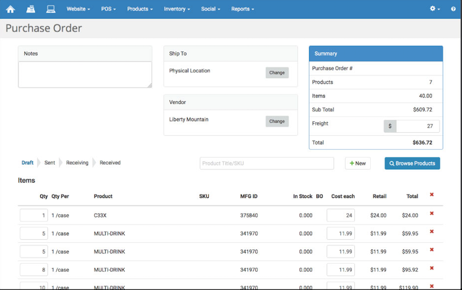462x290 pixels.
Task: Switch order status to Sent
Action: click(50, 163)
